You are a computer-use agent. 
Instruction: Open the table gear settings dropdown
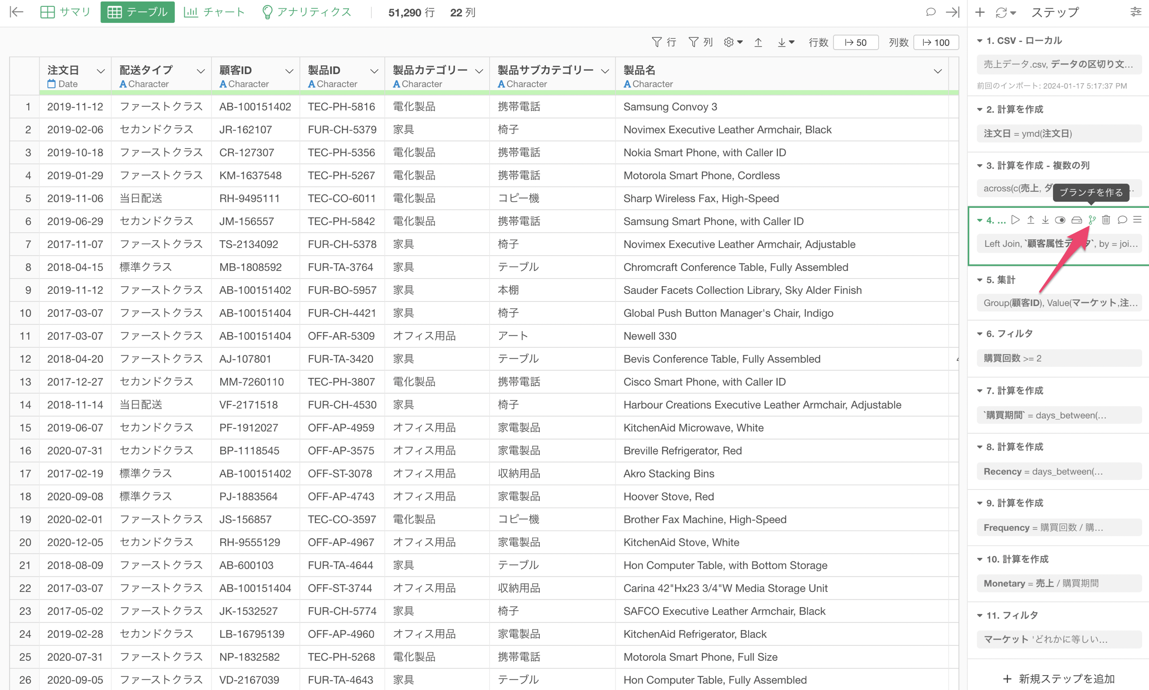[x=733, y=42]
